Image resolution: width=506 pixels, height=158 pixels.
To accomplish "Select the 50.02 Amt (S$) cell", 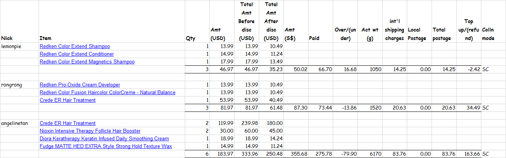I will pyautogui.click(x=295, y=70).
